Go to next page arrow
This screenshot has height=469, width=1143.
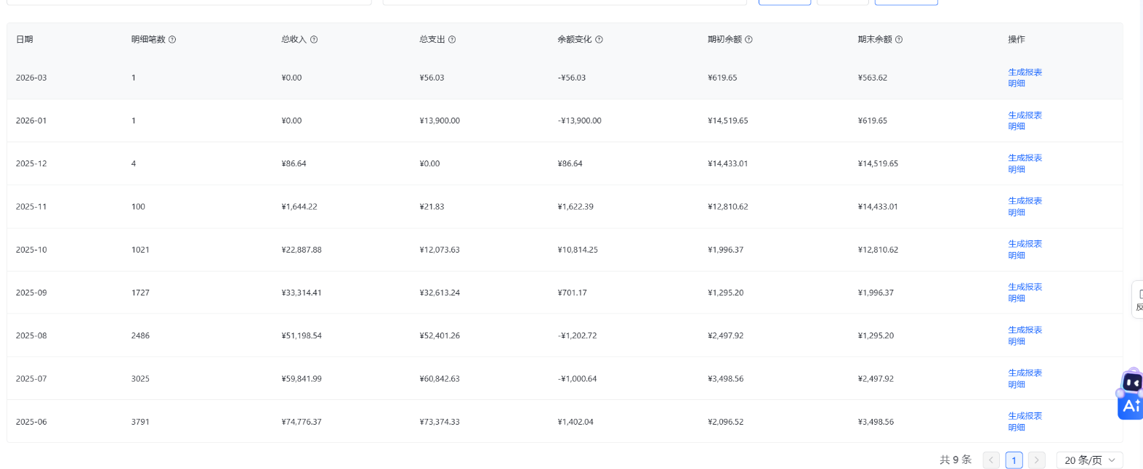1037,460
